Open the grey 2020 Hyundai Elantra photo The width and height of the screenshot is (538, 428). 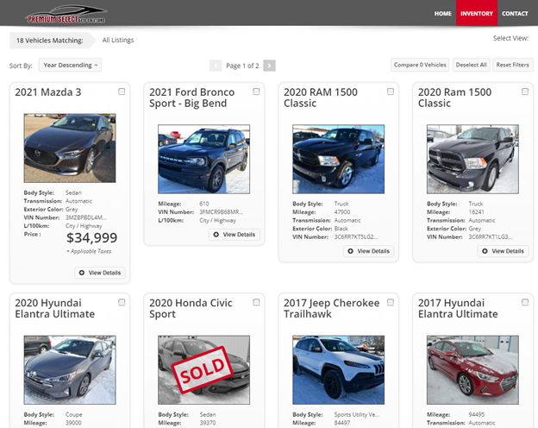70,370
